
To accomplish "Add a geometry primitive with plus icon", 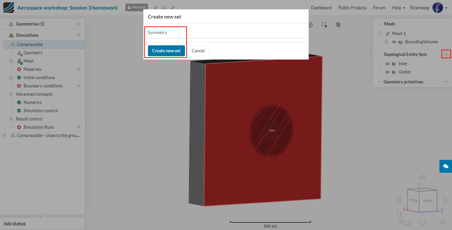I will click(446, 82).
